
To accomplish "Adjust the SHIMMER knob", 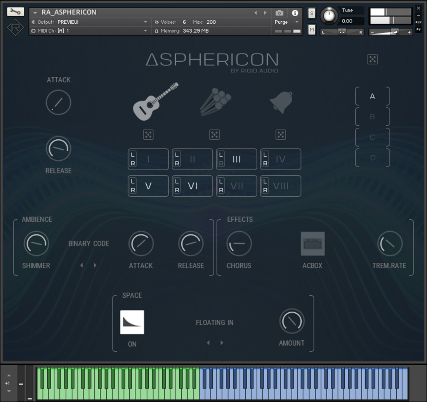I will point(36,244).
